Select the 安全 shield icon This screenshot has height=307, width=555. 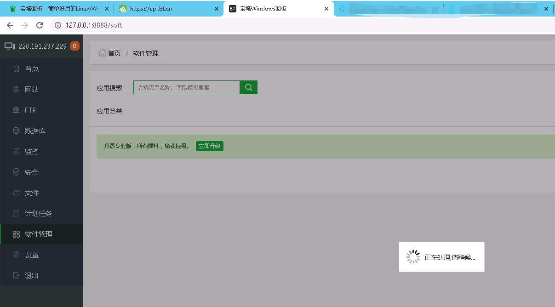[16, 172]
